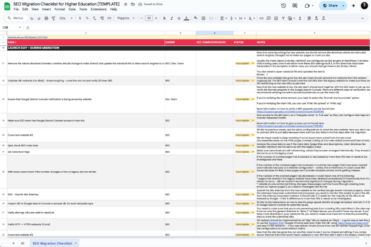The width and height of the screenshot is (371, 247).
Task: Increase font size with plus button
Action: tap(156, 18)
